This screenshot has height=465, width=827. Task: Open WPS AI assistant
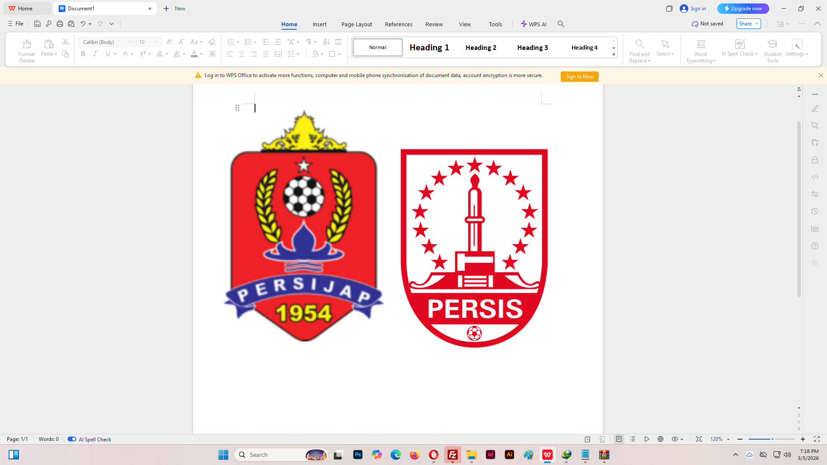coord(534,24)
